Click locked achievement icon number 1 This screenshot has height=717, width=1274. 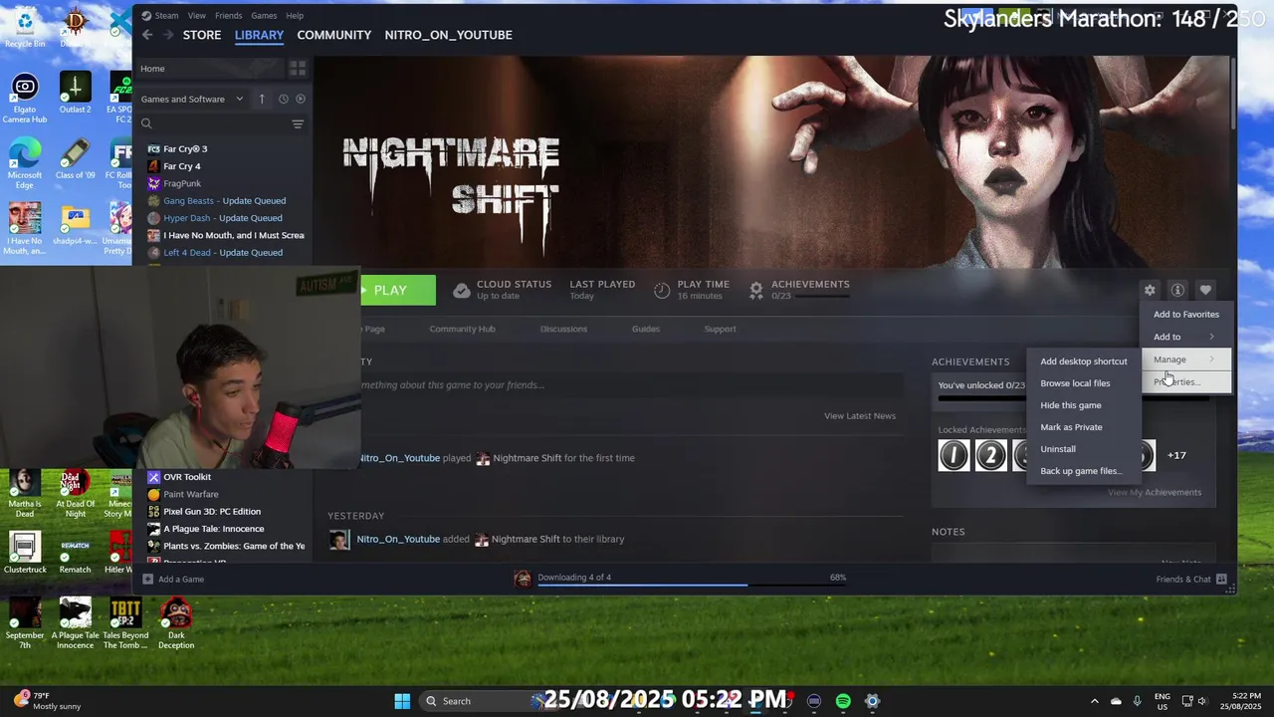(x=954, y=455)
